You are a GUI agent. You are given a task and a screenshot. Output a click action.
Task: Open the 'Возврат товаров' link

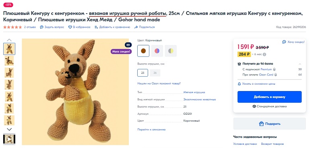pyautogui.click(x=272, y=144)
